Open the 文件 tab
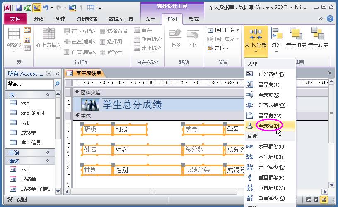This screenshot has height=207, width=338. (x=15, y=19)
